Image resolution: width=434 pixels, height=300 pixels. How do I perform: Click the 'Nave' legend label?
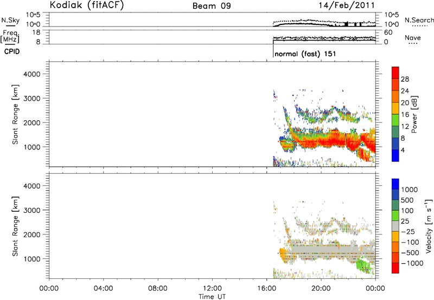413,38
